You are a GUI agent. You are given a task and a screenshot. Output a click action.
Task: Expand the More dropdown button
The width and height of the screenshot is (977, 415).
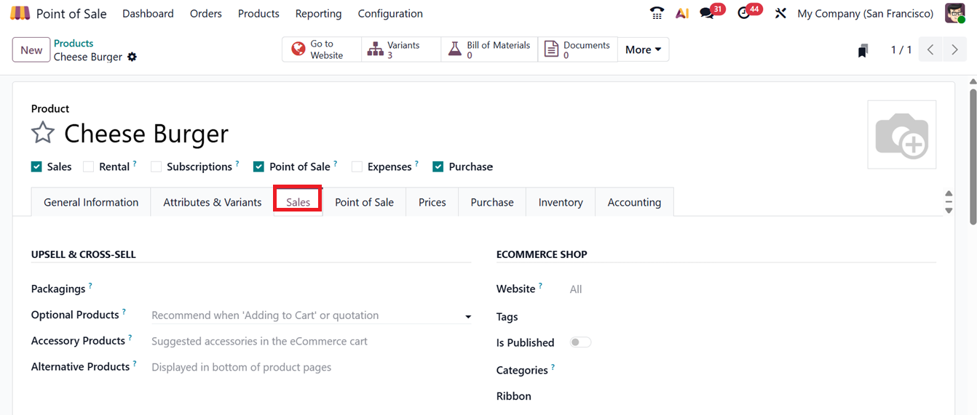643,49
